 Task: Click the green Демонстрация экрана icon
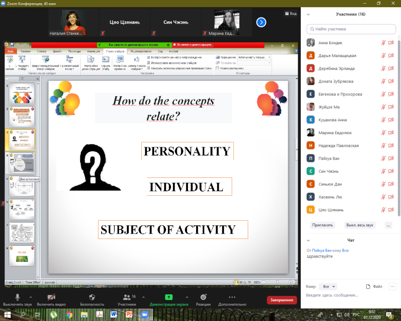click(169, 297)
